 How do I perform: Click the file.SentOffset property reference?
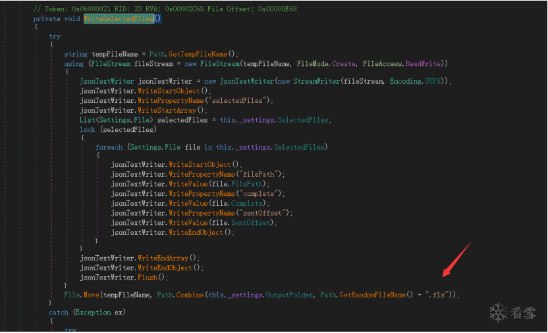[x=250, y=223]
